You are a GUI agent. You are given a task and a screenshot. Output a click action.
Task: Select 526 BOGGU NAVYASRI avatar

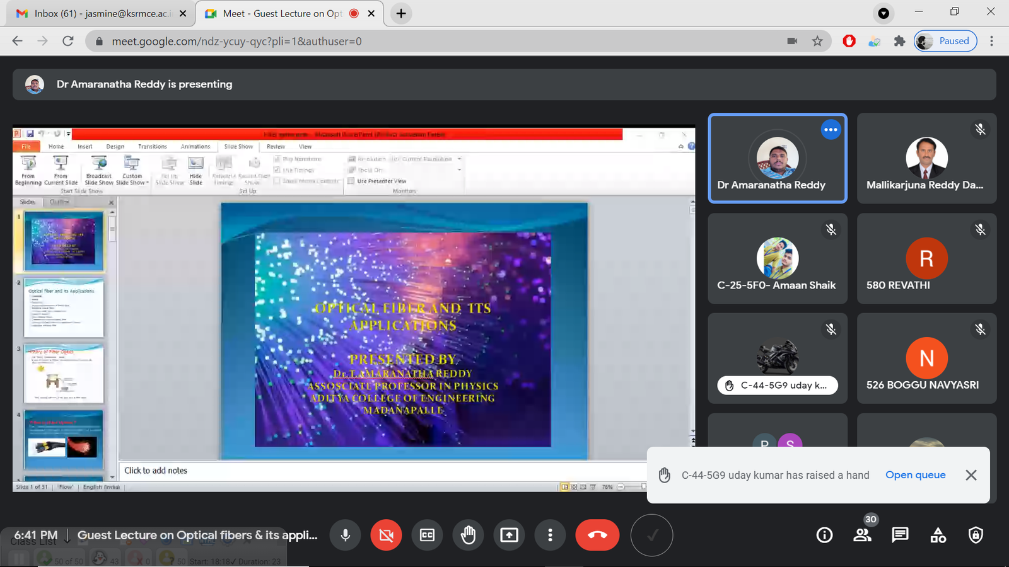pyautogui.click(x=926, y=358)
